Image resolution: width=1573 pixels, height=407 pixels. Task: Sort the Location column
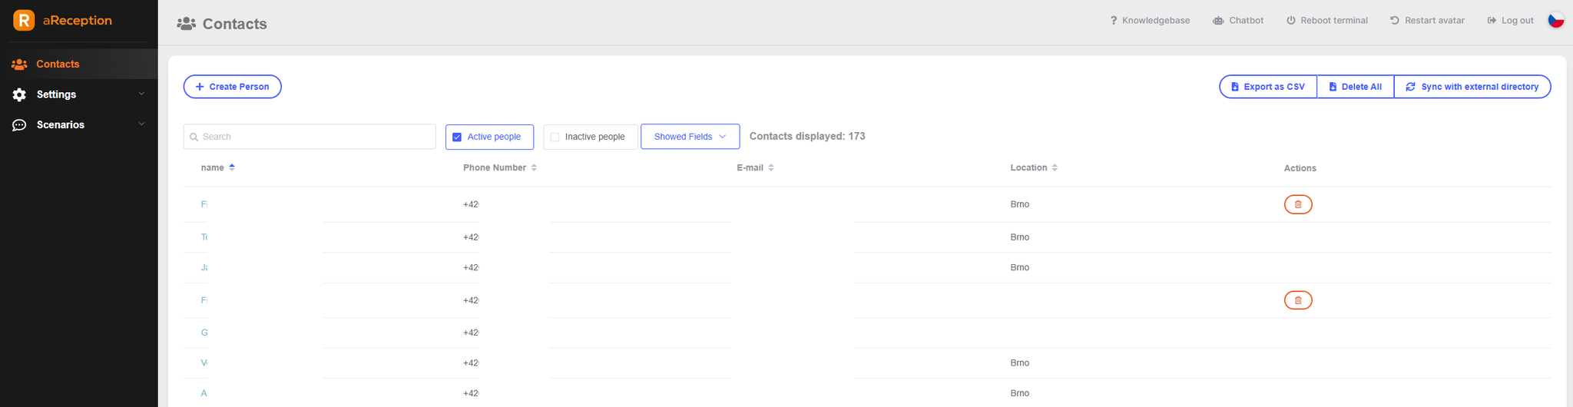tap(1055, 167)
